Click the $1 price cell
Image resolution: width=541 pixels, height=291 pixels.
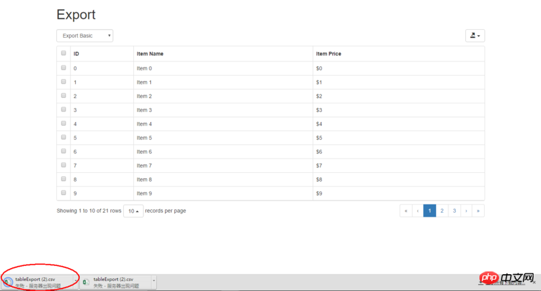(x=398, y=82)
